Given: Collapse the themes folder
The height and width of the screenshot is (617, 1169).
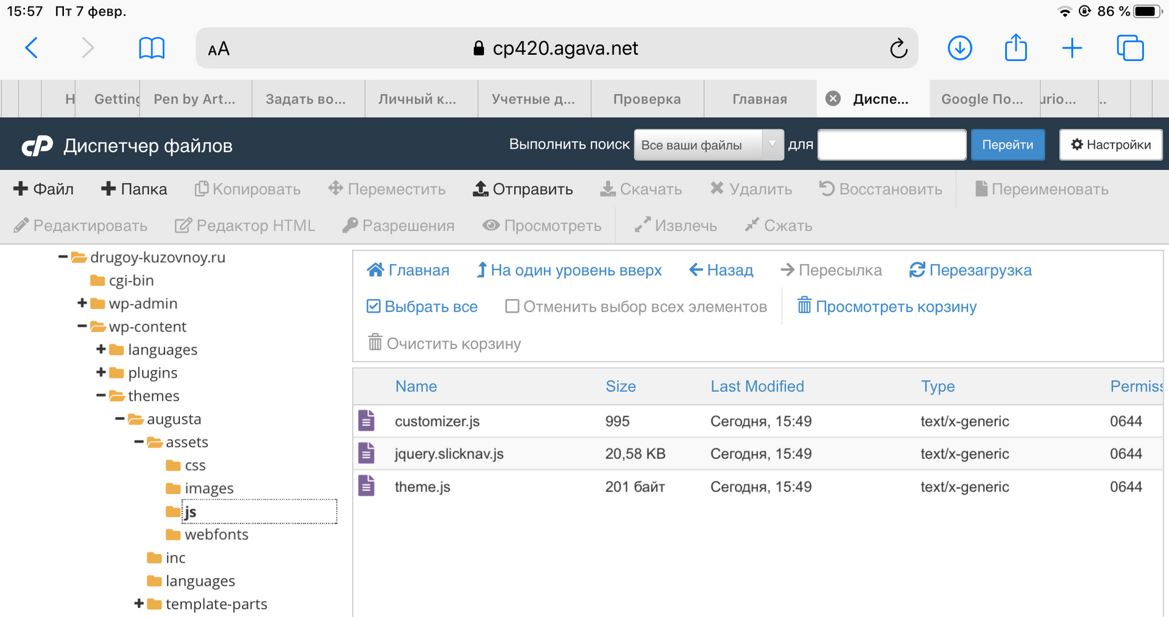Looking at the screenshot, I should click(x=101, y=396).
